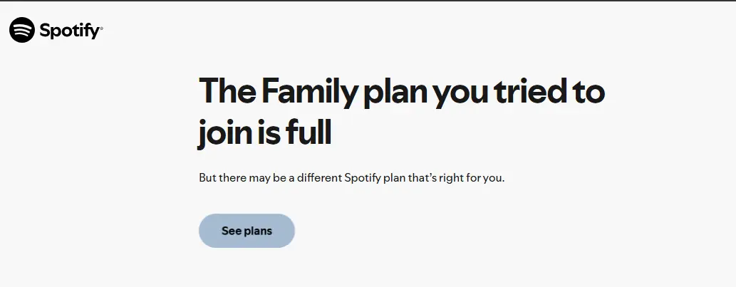This screenshot has height=287, width=736.
Task: Open the See plans button
Action: pos(247,231)
